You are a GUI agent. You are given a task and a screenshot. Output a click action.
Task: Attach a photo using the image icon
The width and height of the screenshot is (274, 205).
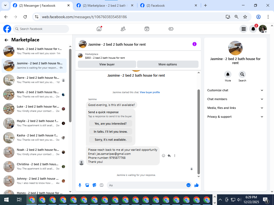pos(87,185)
